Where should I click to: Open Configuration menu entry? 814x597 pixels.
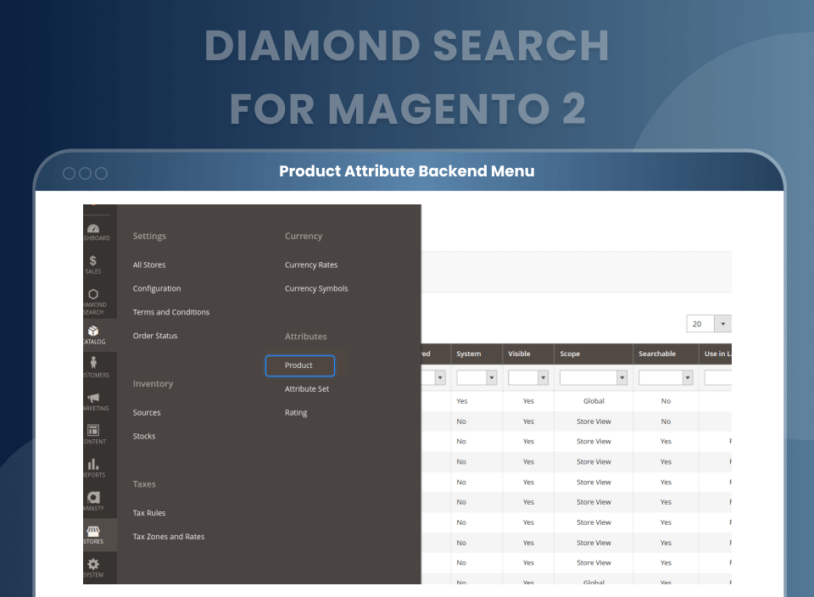[x=157, y=288]
